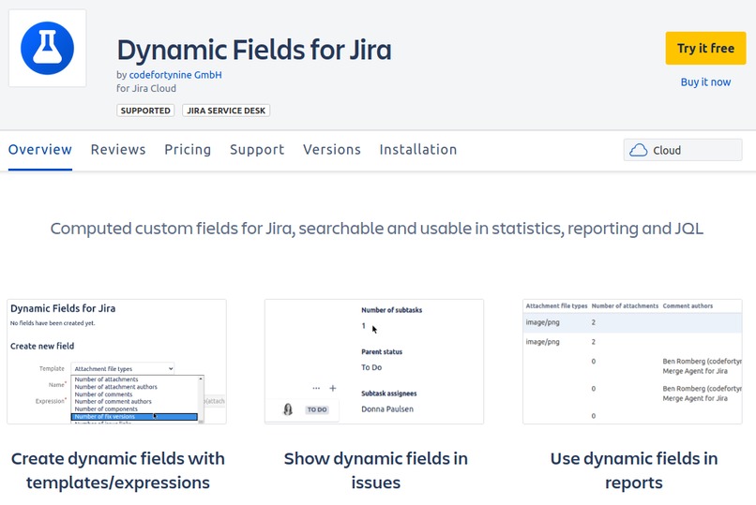Image resolution: width=756 pixels, height=505 pixels.
Task: Click the SUPPORTED badge
Action: pyautogui.click(x=145, y=111)
